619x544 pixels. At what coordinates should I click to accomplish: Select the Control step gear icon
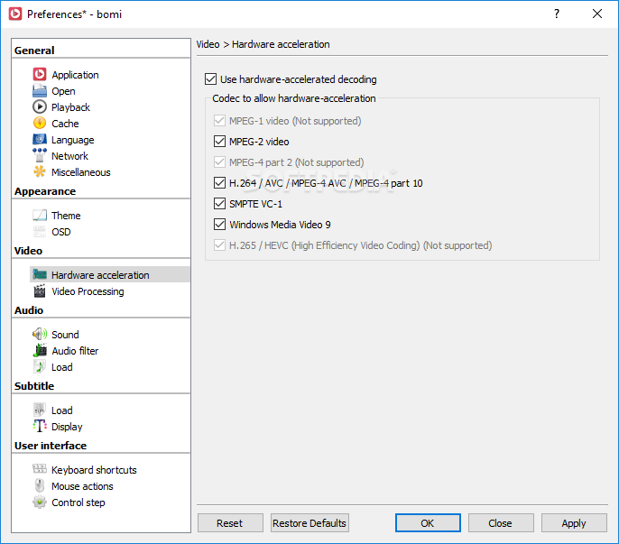point(40,503)
